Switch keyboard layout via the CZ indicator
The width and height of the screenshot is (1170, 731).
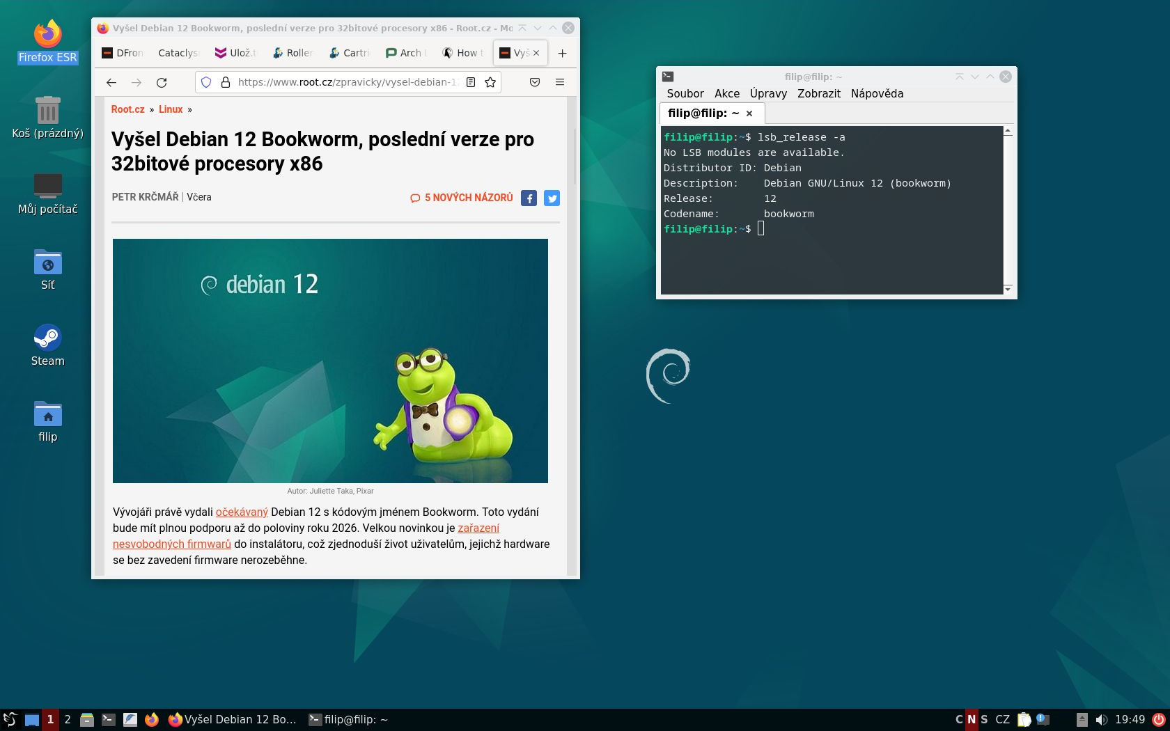(x=1004, y=720)
